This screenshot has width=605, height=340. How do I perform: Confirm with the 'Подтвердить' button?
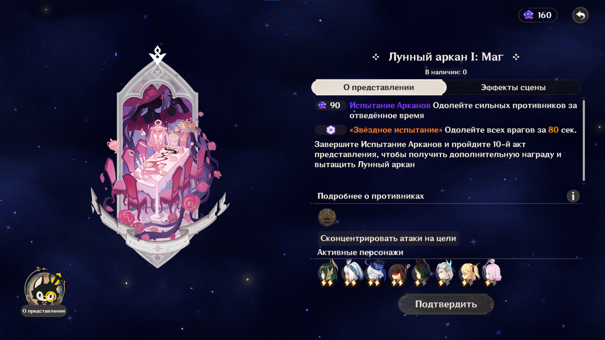[446, 304]
